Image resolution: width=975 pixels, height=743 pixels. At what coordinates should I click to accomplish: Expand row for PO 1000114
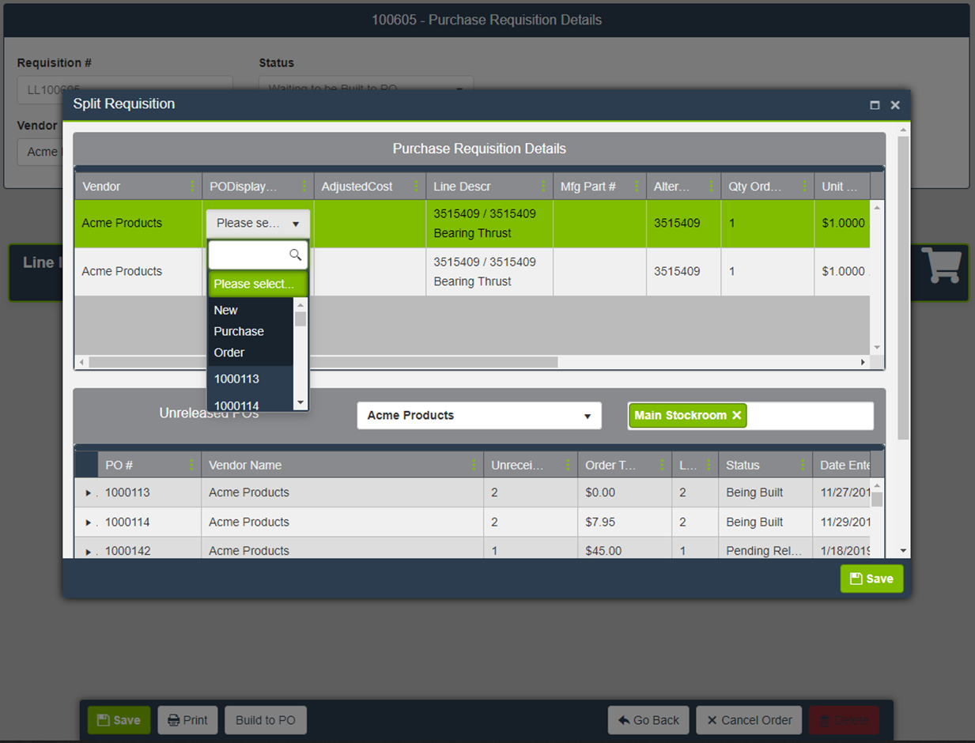(88, 522)
